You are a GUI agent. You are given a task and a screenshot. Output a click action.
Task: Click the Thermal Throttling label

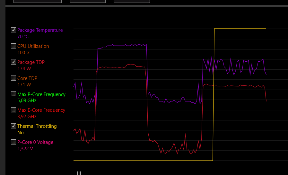click(37, 126)
